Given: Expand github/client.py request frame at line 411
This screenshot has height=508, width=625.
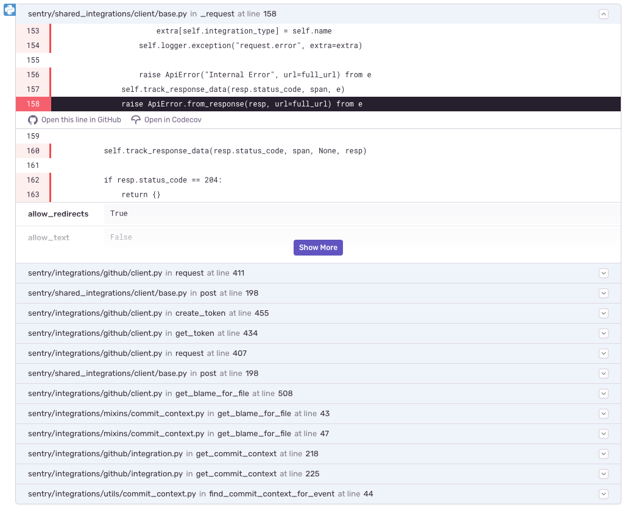Looking at the screenshot, I should click(x=604, y=273).
